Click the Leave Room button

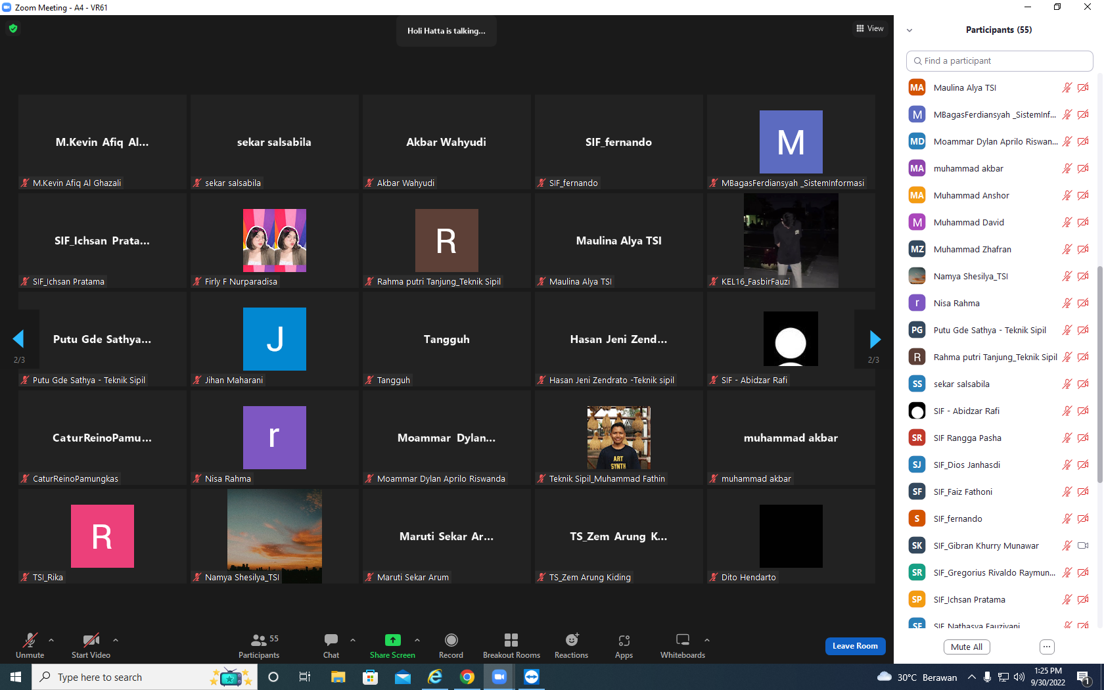855,646
